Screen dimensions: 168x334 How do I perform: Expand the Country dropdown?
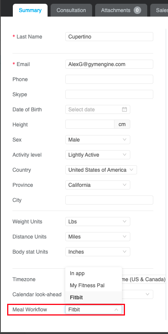[x=101, y=170]
